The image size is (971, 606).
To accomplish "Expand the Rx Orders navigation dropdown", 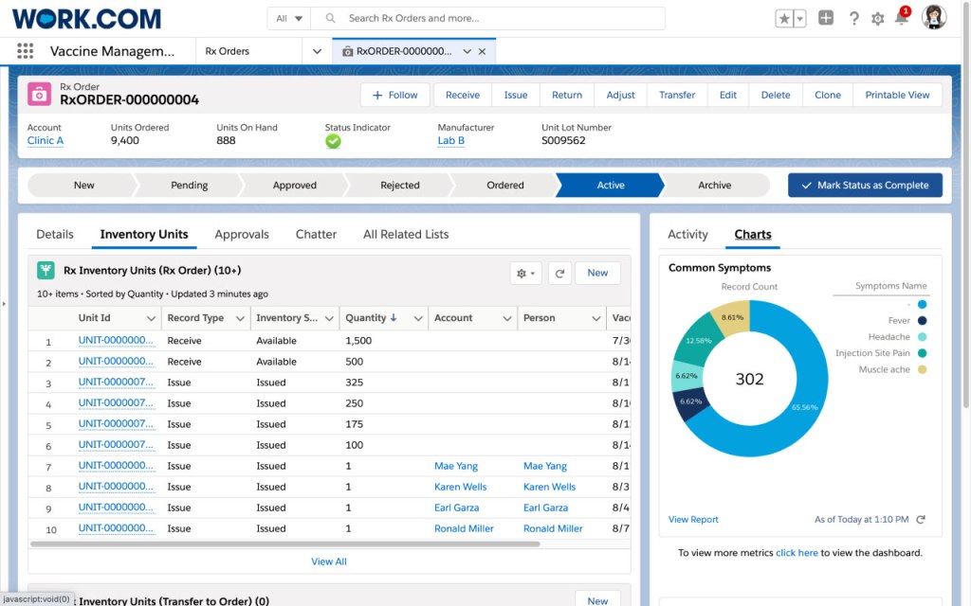I will click(x=317, y=51).
